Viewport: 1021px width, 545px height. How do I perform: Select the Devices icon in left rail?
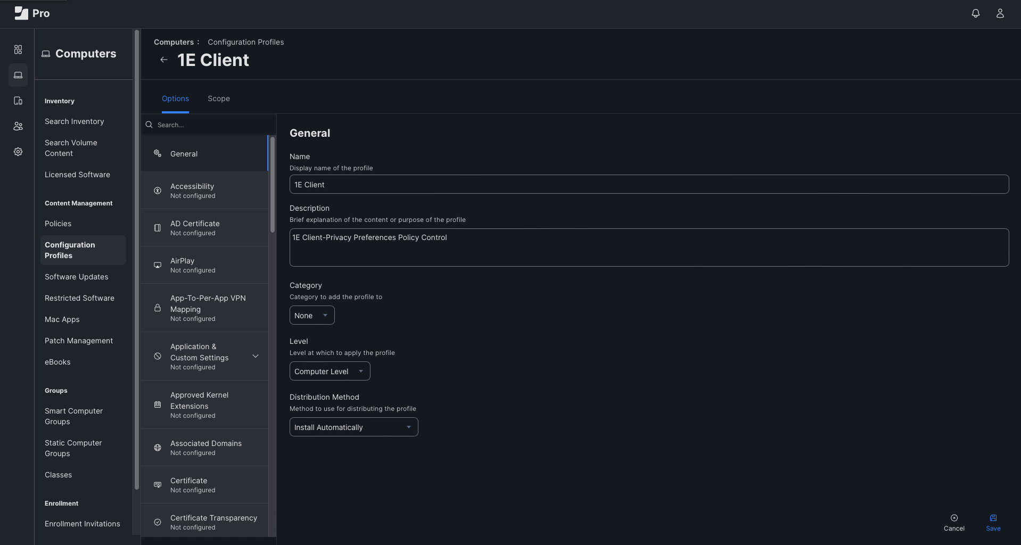coord(18,101)
